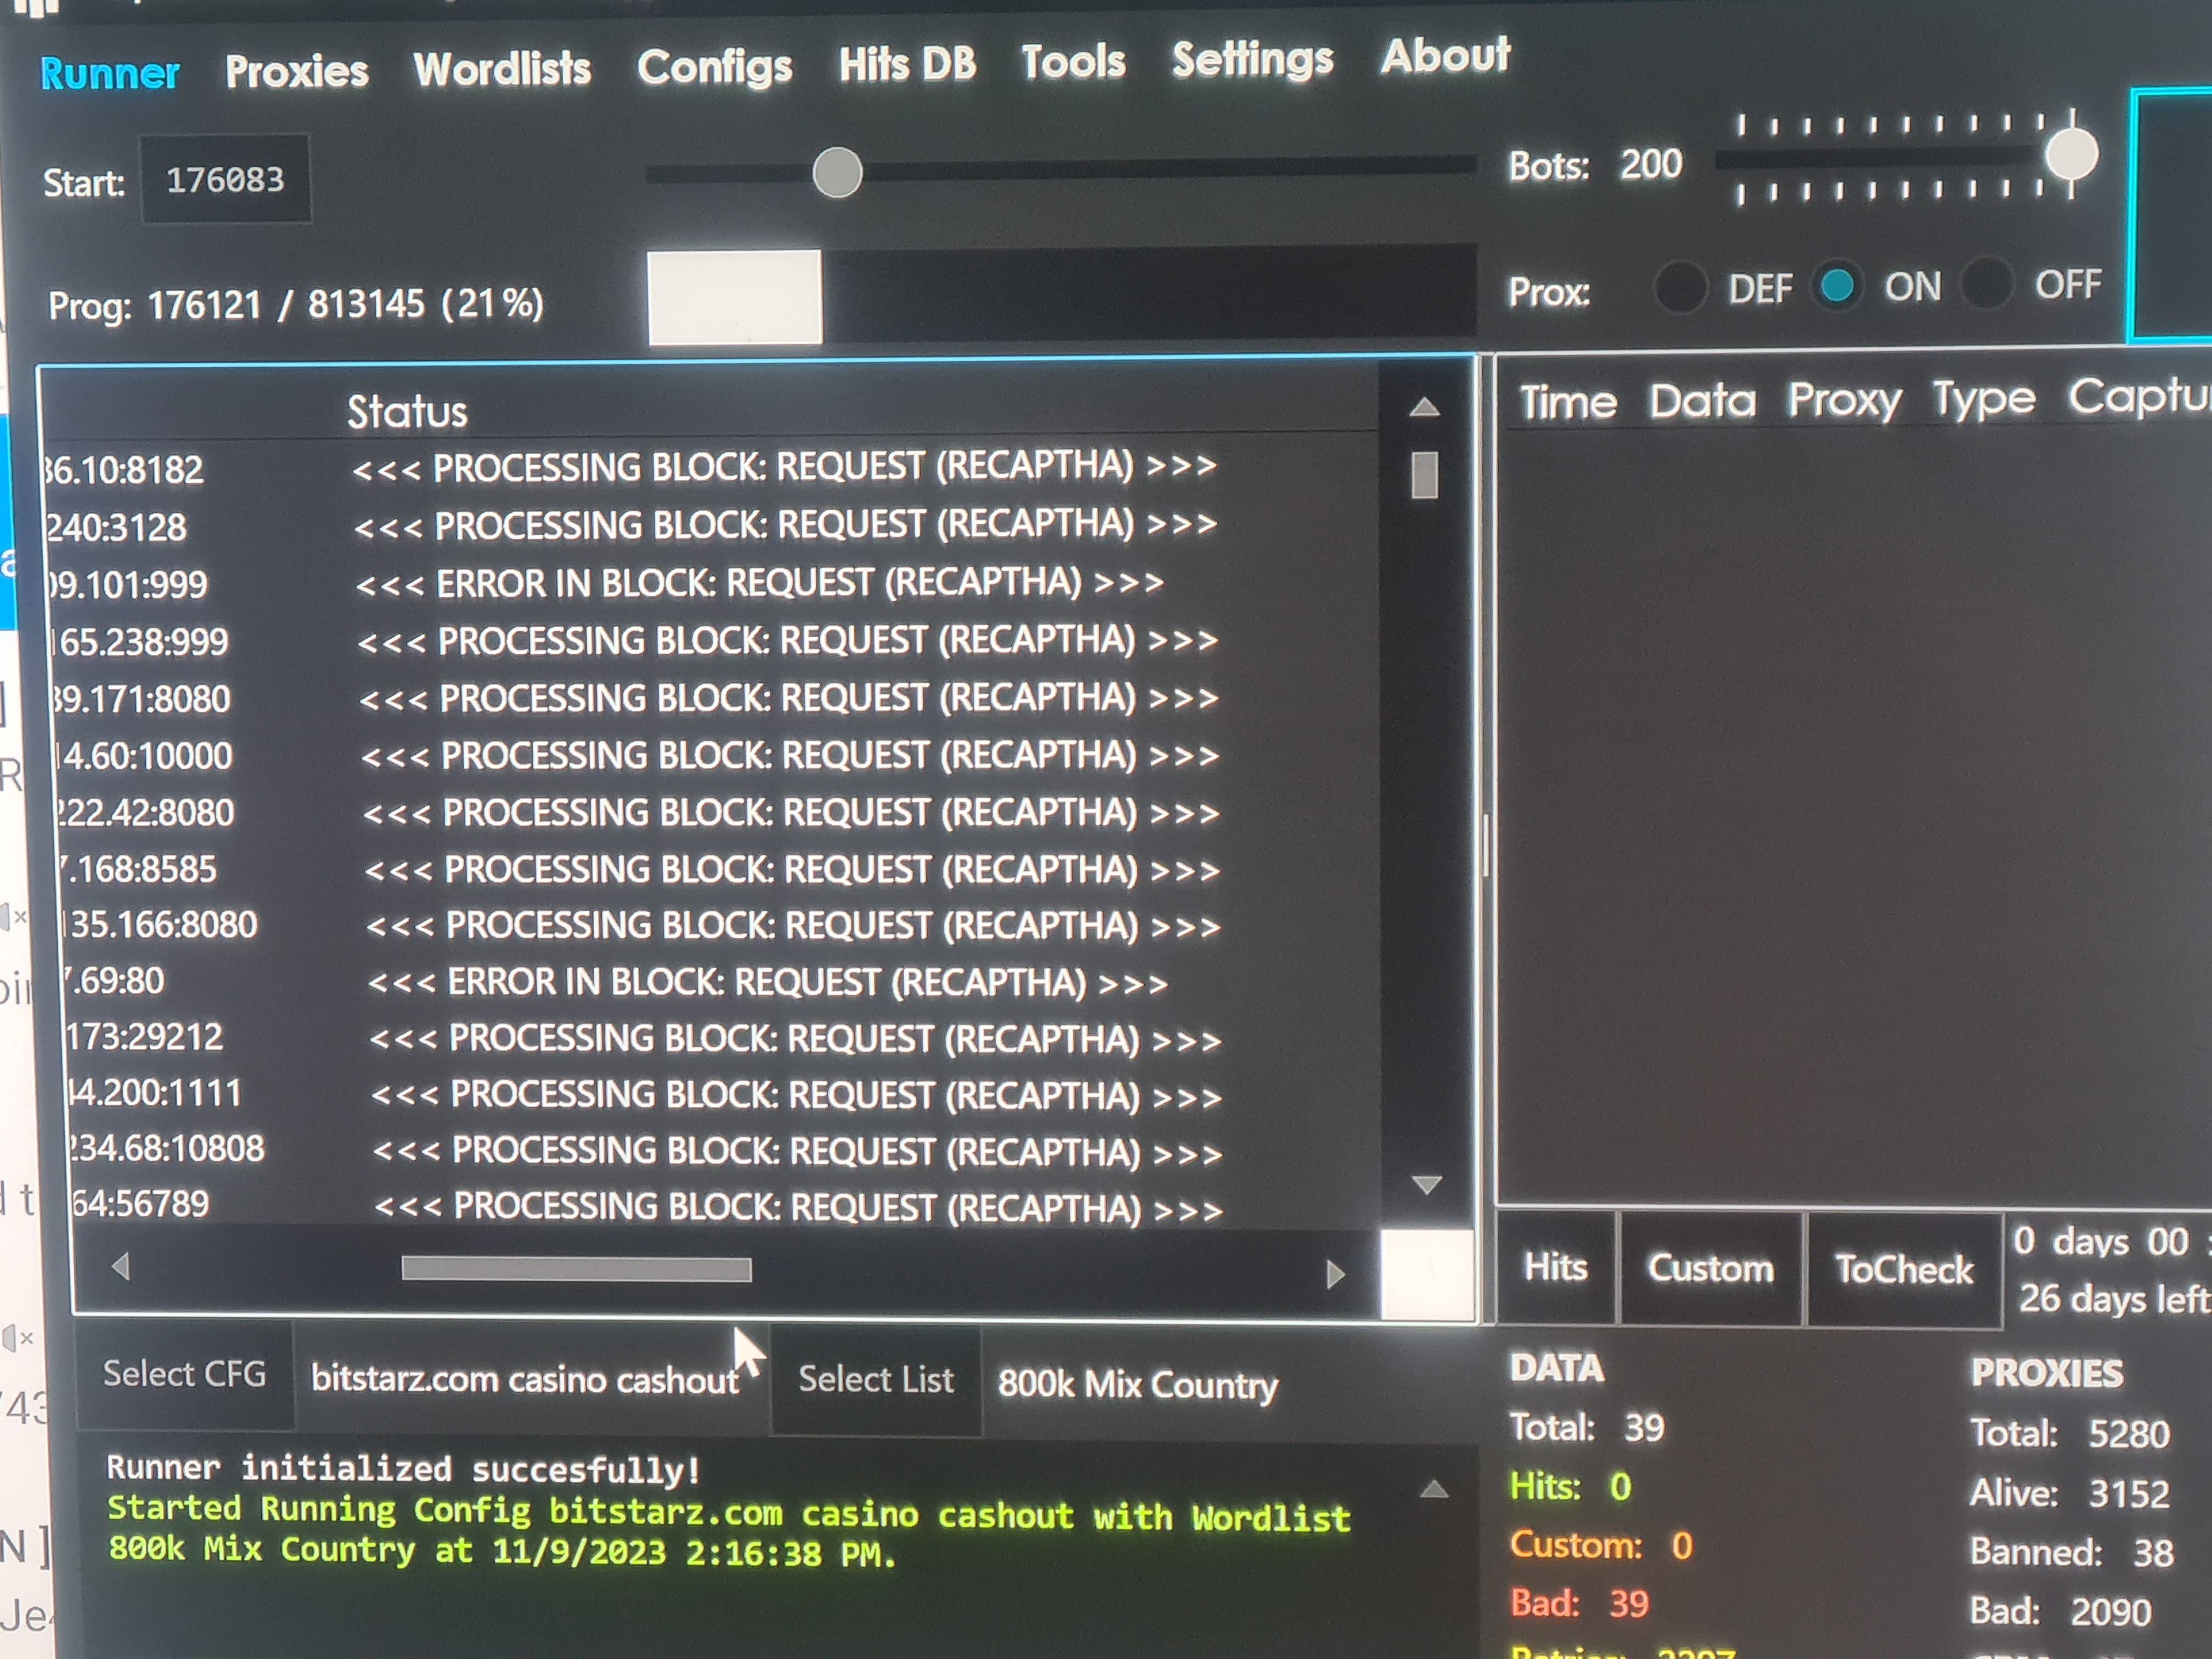The image size is (2212, 1659).
Task: Click the Start position input field
Action: [225, 180]
